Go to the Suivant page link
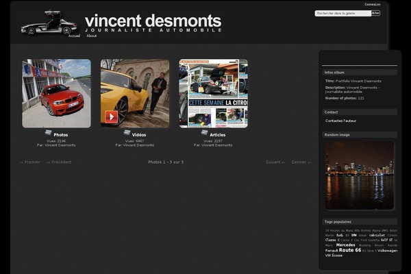The image size is (411, 274). pyautogui.click(x=276, y=162)
